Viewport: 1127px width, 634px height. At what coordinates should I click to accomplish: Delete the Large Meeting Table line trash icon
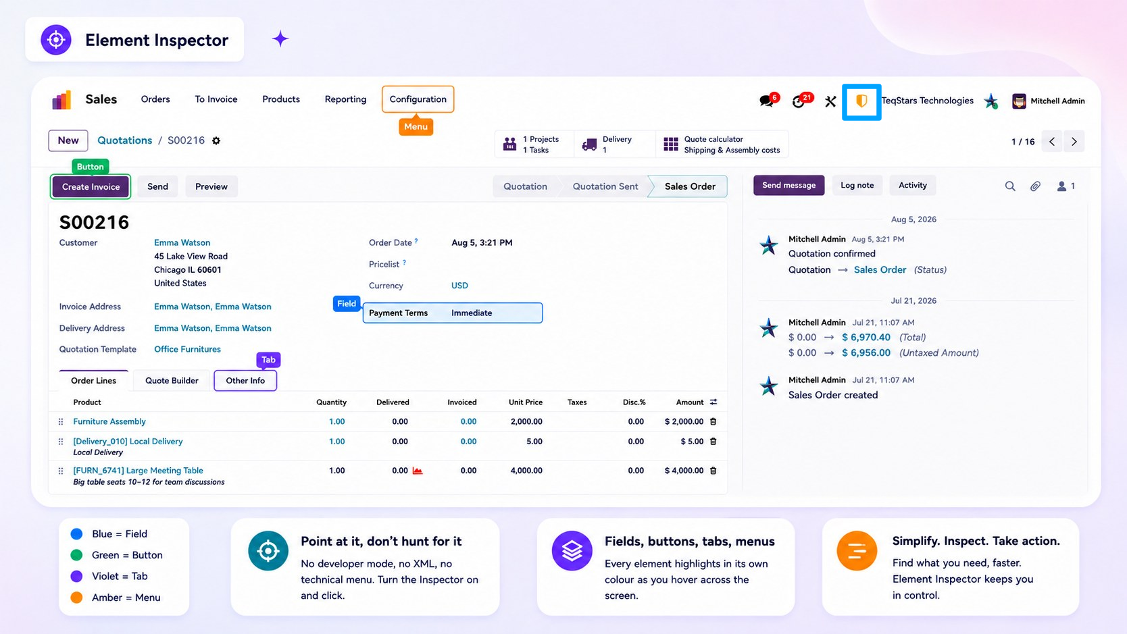point(713,471)
